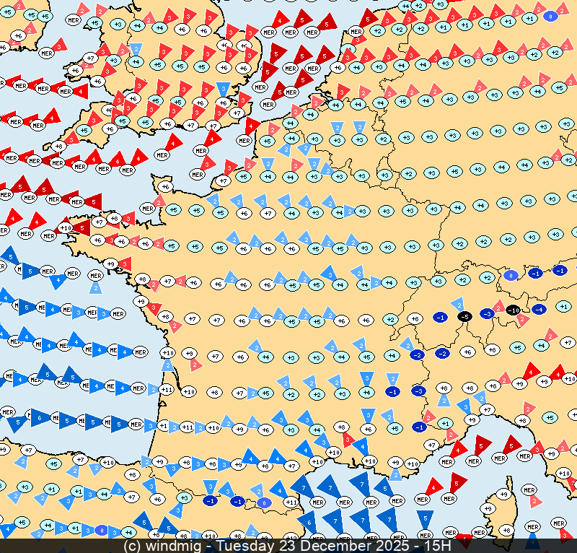Select the leftmost of the two adjacent -2 markers
Screen dimensions: 577x553
(x=416, y=354)
